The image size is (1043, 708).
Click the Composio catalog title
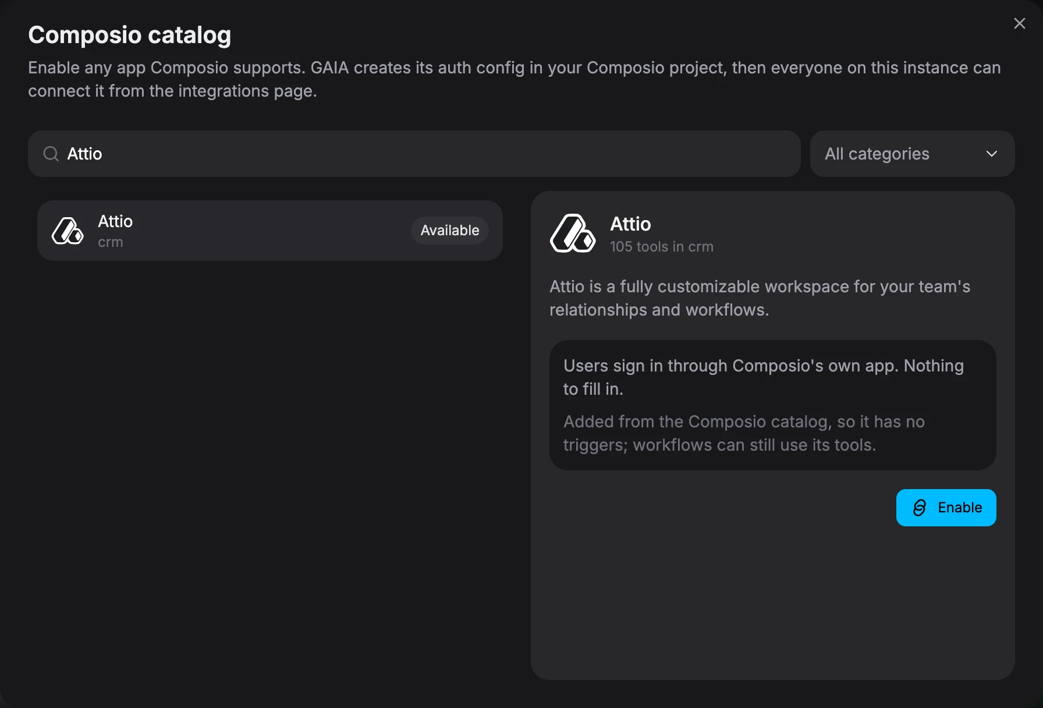click(x=130, y=35)
